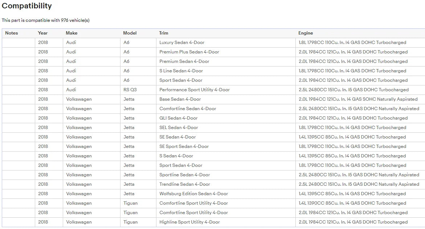This screenshot has width=425, height=229.
Task: Select 'Comfortline Sport Utility 4-Door' in the 2.0L Tiguan row
Action: 226,213
